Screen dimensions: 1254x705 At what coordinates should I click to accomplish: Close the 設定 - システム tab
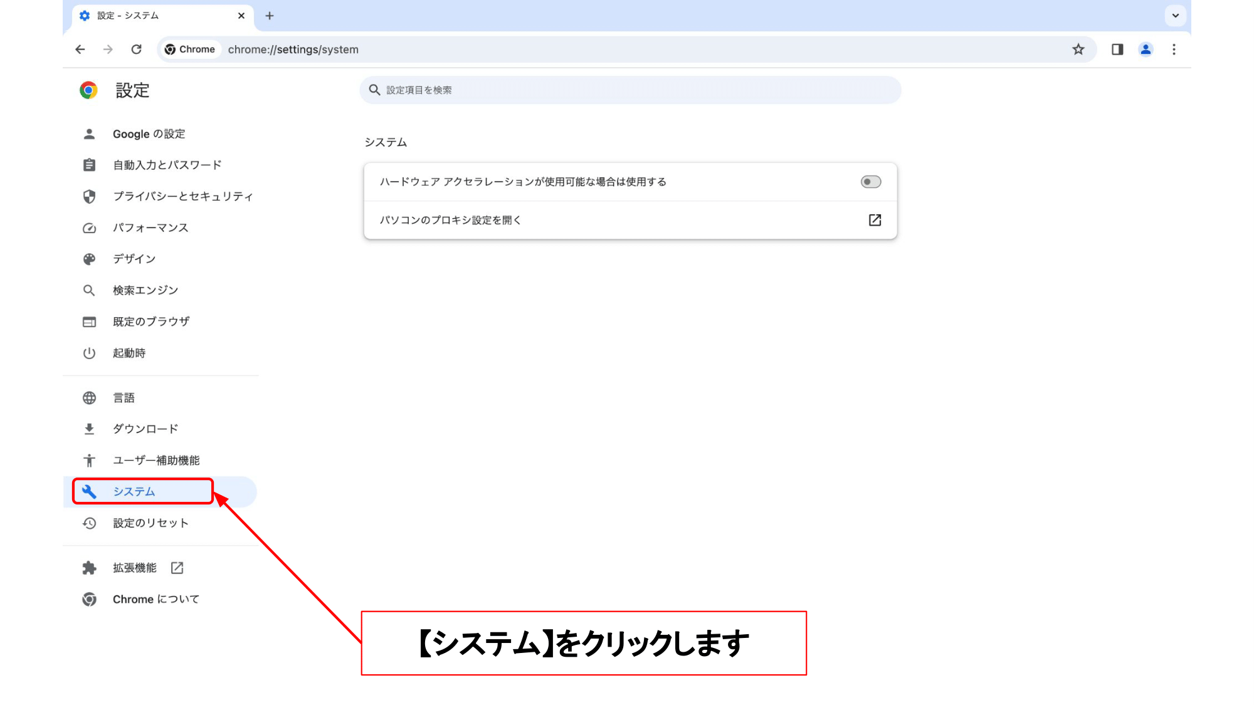(x=241, y=16)
